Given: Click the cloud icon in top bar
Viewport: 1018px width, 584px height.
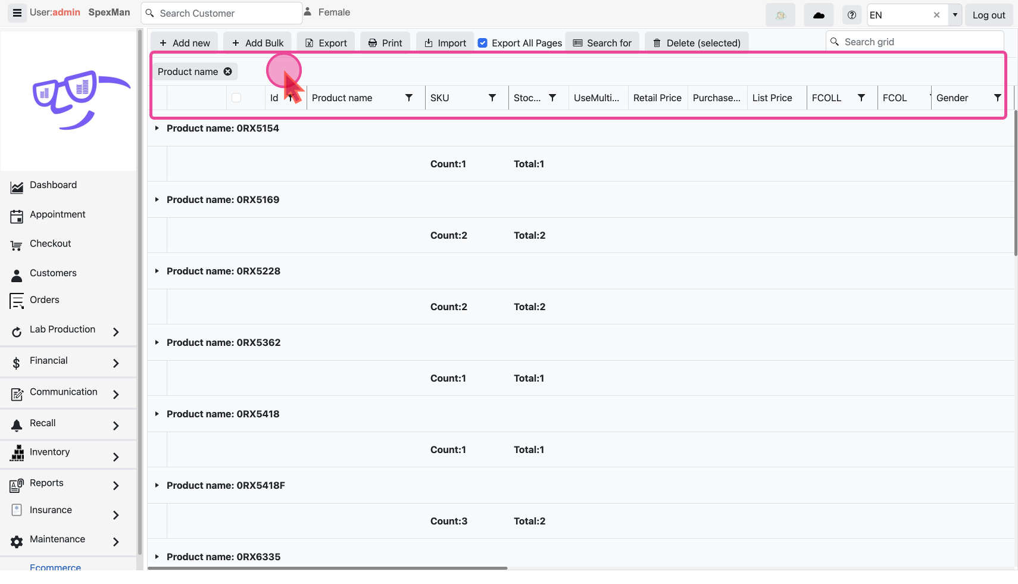Looking at the screenshot, I should point(819,15).
